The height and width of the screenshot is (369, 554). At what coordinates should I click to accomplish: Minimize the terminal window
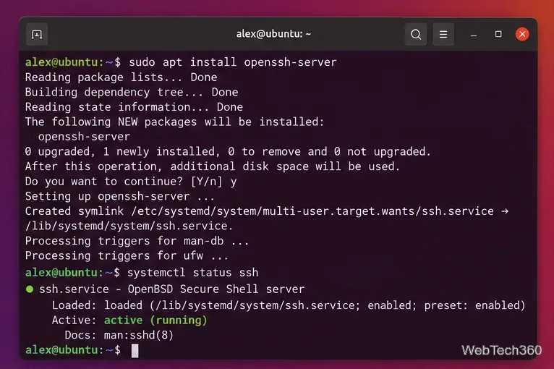474,34
